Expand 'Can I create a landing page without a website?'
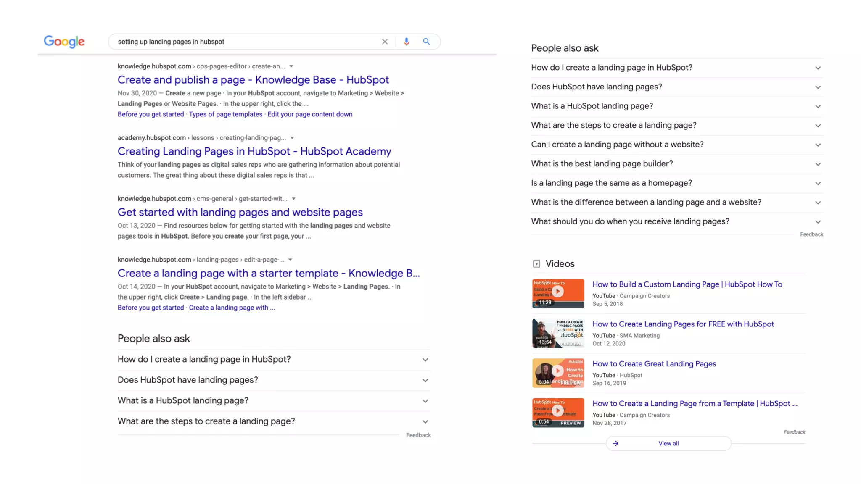Viewport: 861px width, 484px height. 818,145
